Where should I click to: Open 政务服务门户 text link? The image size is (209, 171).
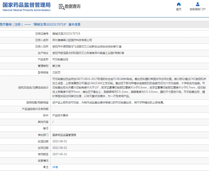(197, 9)
